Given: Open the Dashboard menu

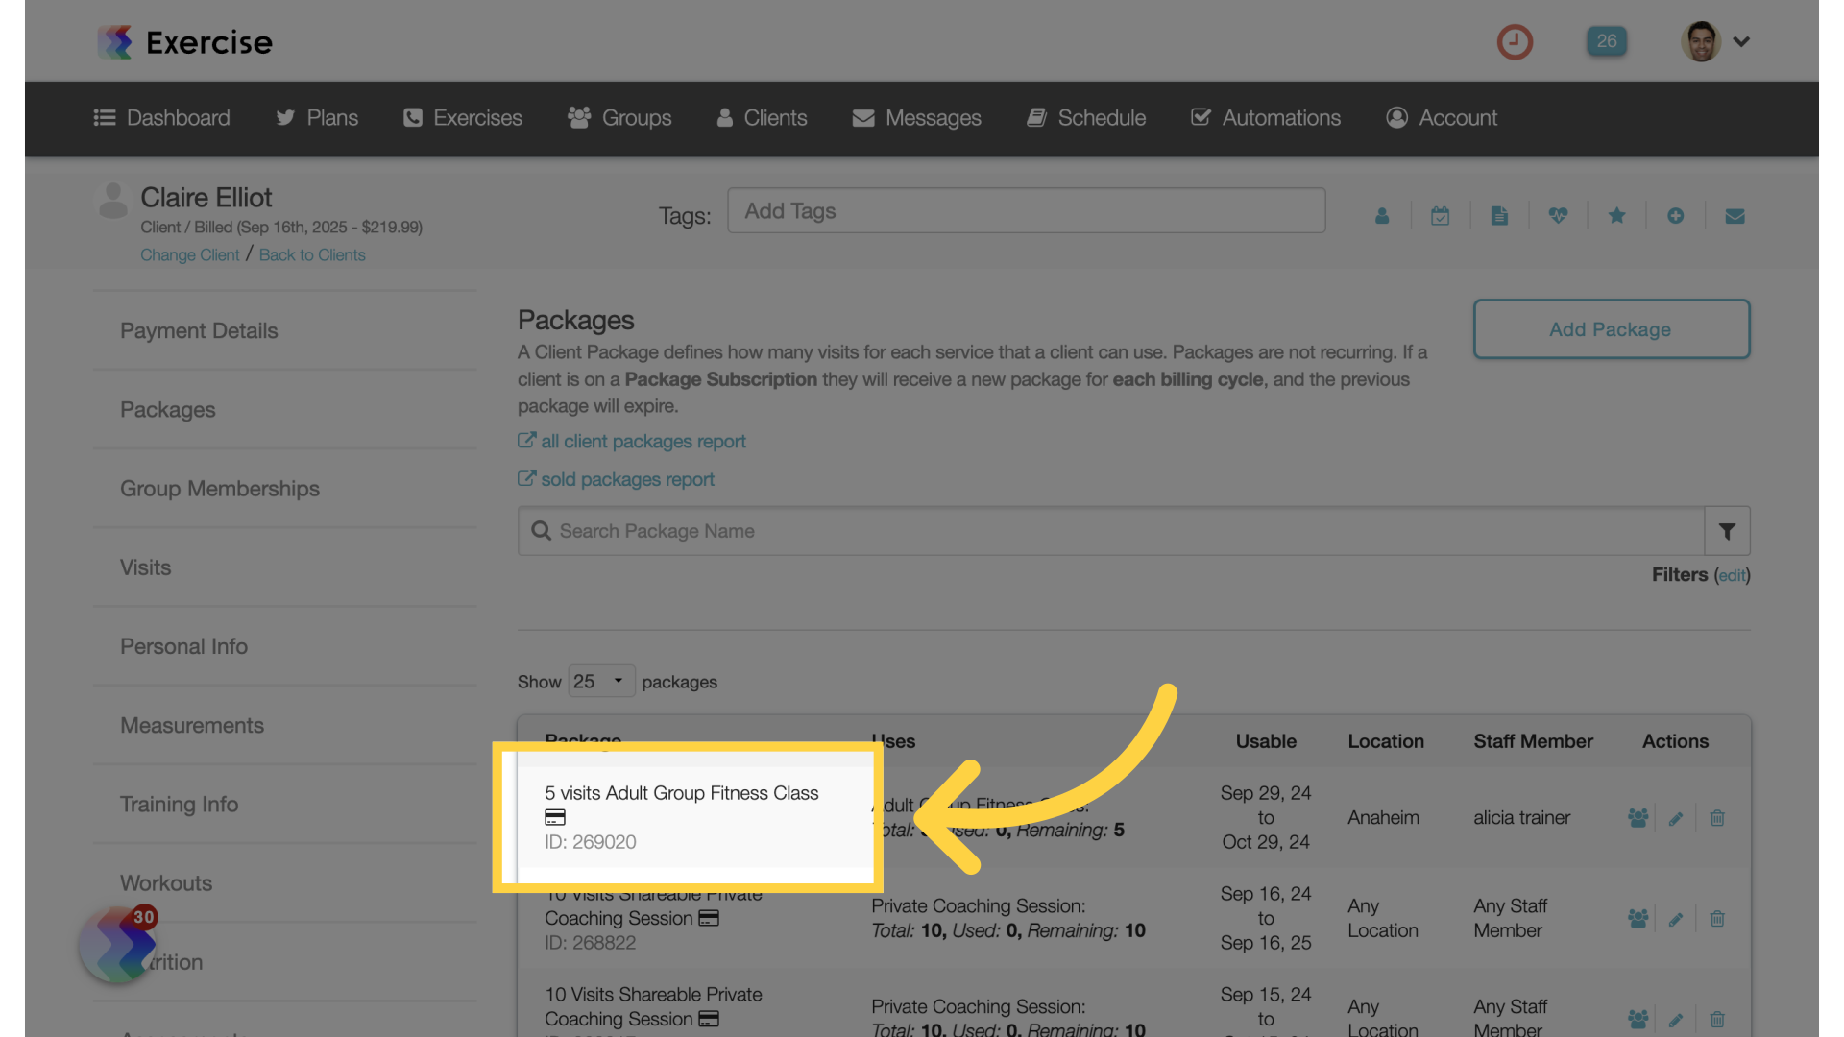Looking at the screenshot, I should 161,118.
